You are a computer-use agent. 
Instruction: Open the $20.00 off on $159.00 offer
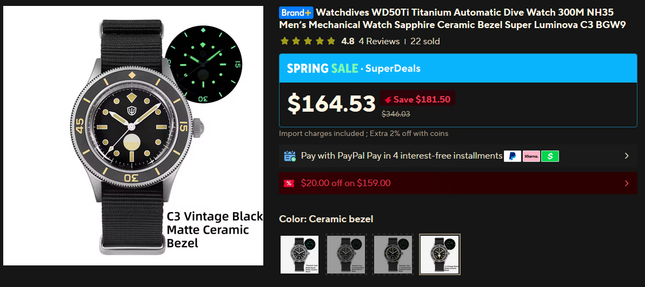coord(458,183)
